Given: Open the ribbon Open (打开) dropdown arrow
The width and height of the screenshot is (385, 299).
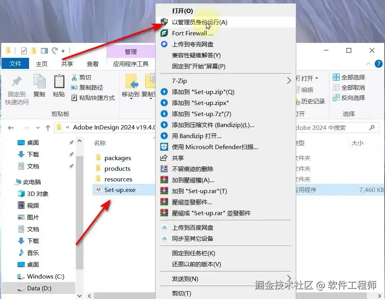Looking at the screenshot, I should point(317,78).
